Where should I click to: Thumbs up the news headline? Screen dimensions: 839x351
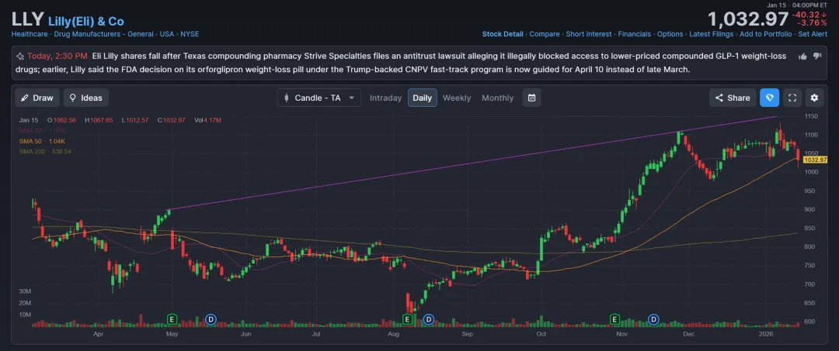802,56
